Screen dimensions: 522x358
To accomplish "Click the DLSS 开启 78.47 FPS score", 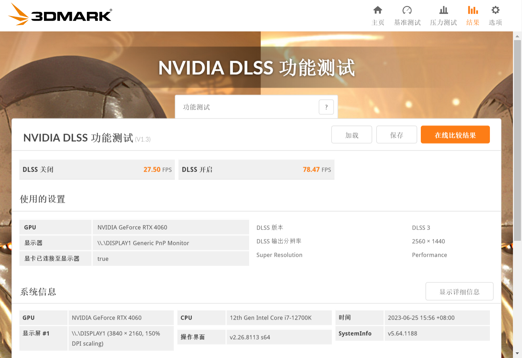I will pyautogui.click(x=256, y=170).
